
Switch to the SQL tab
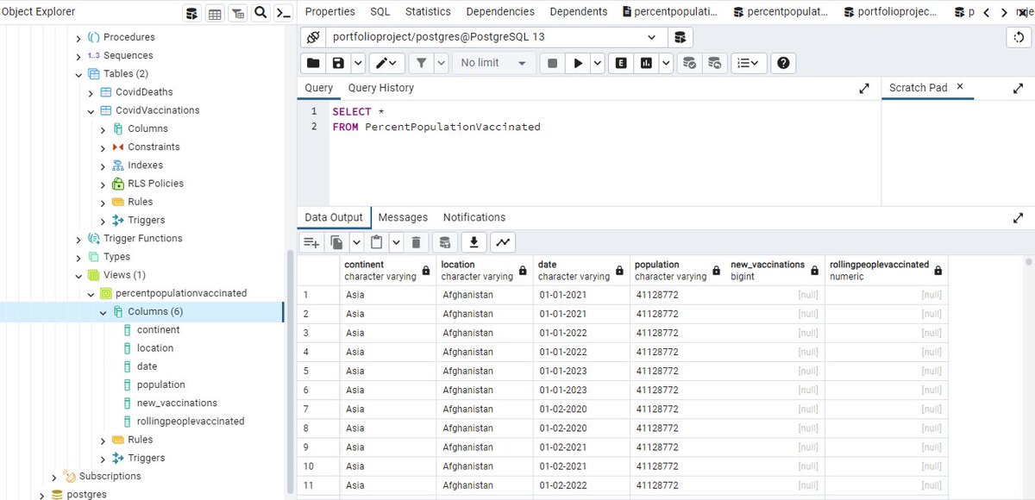click(x=380, y=11)
